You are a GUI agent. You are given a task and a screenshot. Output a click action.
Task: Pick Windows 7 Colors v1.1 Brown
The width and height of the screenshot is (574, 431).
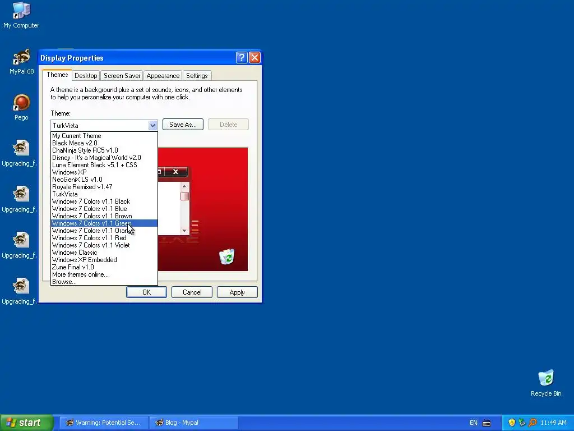pos(104,216)
